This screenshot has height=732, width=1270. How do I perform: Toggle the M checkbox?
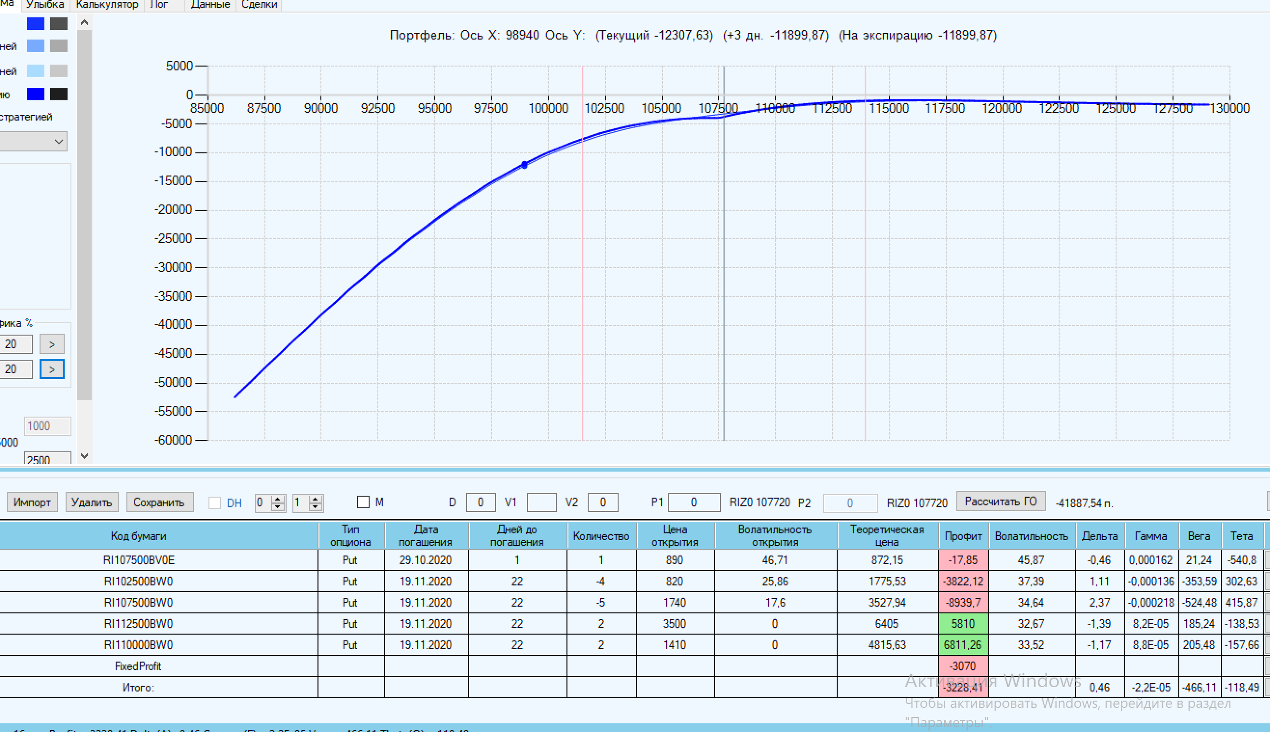[x=363, y=502]
